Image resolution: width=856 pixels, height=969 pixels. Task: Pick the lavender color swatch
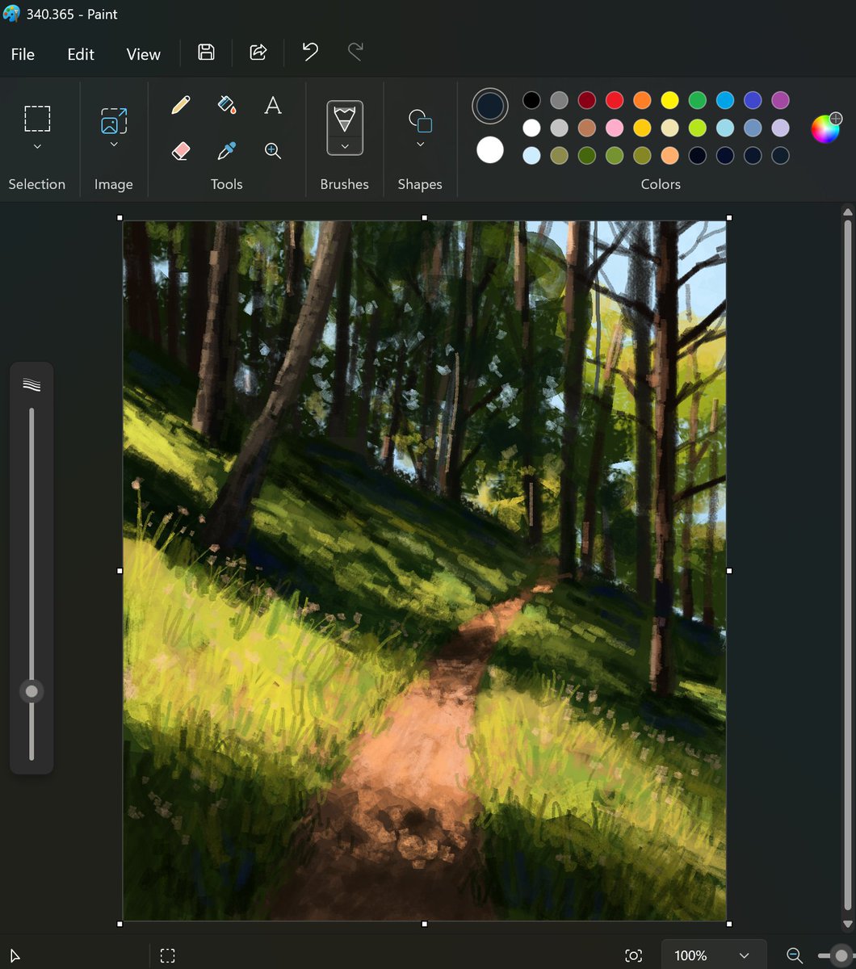[x=780, y=128]
